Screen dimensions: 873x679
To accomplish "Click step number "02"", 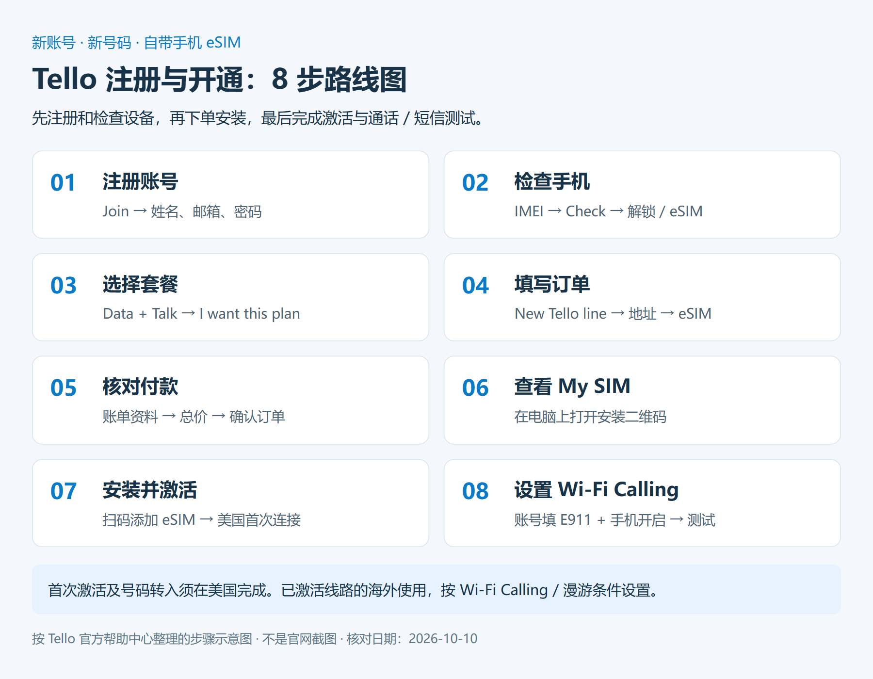I will [x=475, y=183].
